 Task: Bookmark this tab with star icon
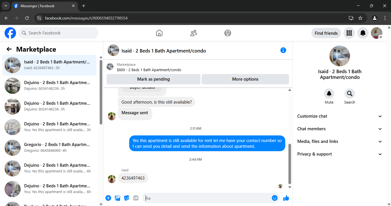pos(360,18)
